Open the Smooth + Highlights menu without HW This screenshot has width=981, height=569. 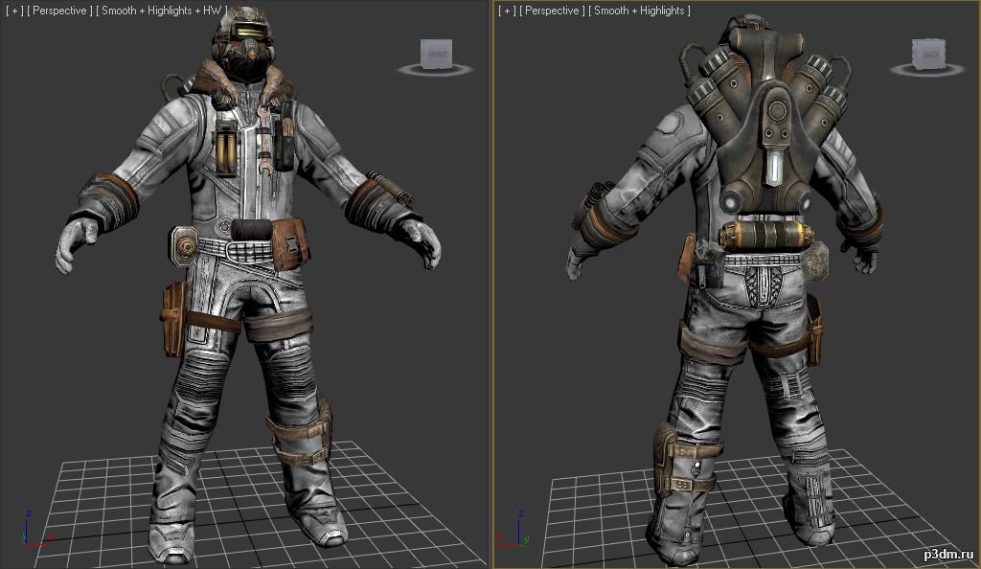pos(639,11)
